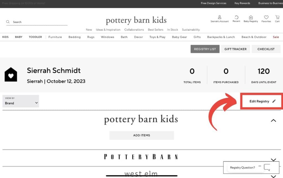Open the Toys & Play menu
Viewport: 283px width, 178px height.
coord(157,37)
